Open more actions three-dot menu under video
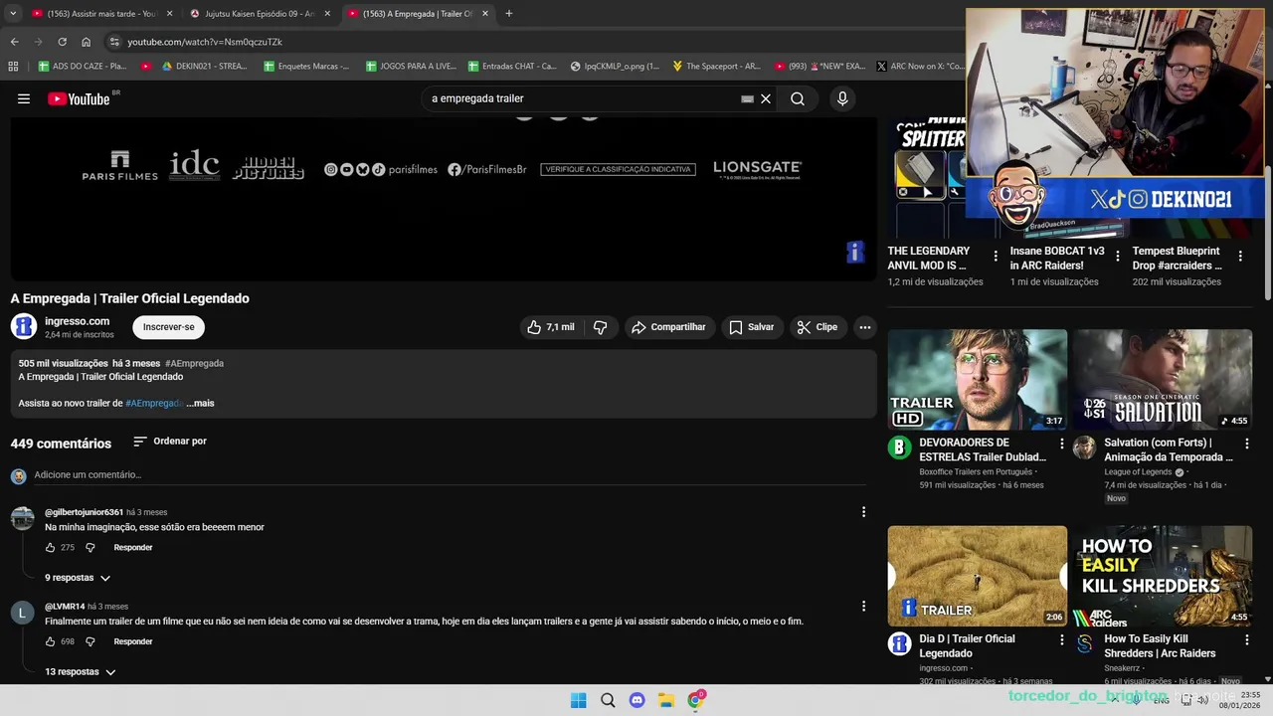 click(x=865, y=327)
